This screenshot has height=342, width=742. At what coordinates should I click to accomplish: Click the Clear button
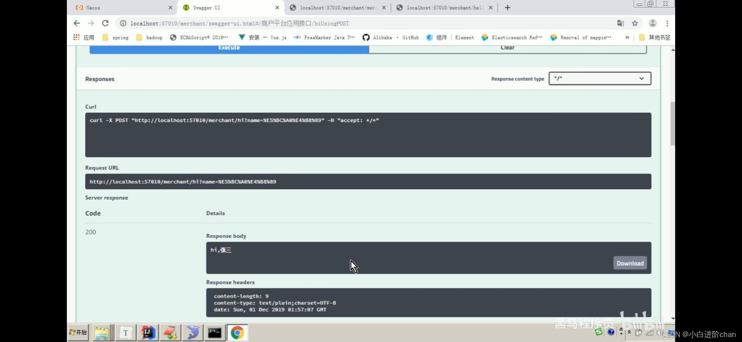(507, 49)
